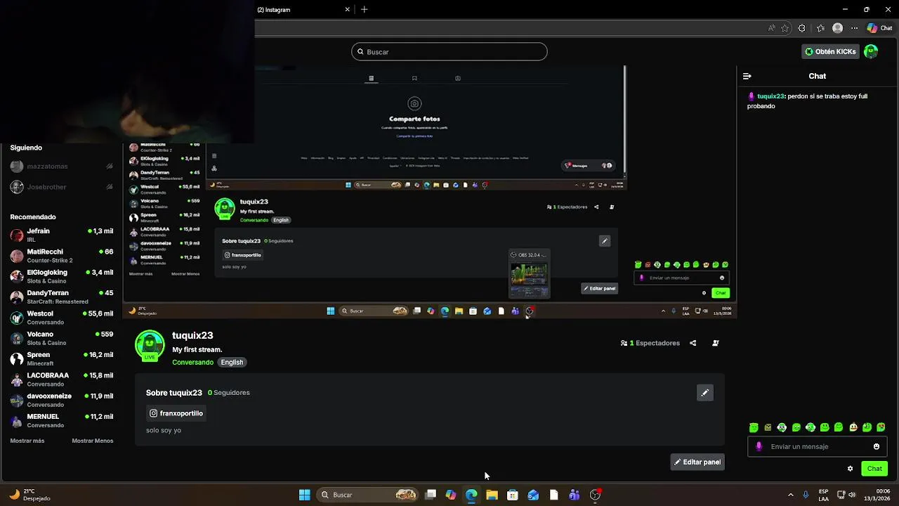The height and width of the screenshot is (506, 899).
Task: Open OBS Studio from the taskbar
Action: pyautogui.click(x=595, y=495)
